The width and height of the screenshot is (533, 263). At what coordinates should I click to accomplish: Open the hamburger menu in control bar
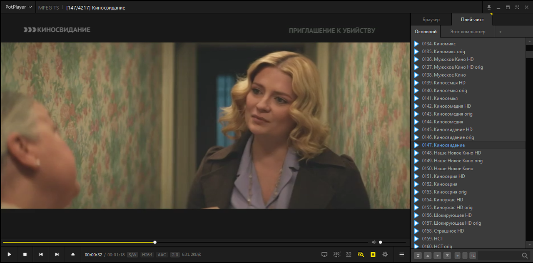pos(402,254)
